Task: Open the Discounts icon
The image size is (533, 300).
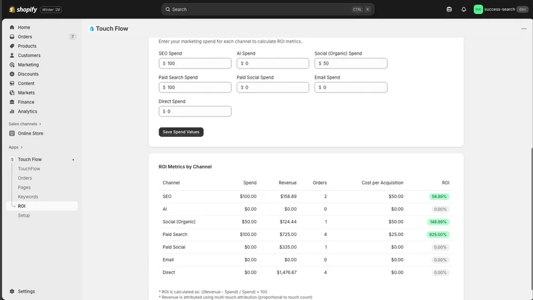Action: click(x=12, y=74)
